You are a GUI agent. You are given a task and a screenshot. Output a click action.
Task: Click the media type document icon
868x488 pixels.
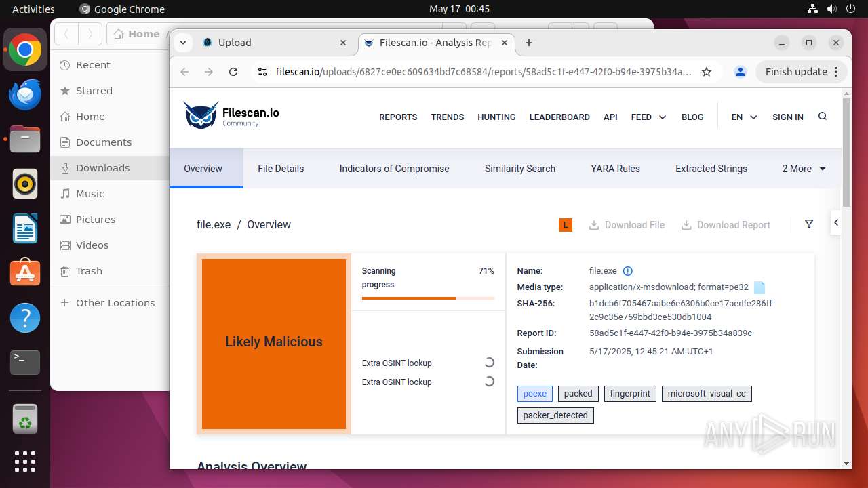tap(759, 287)
